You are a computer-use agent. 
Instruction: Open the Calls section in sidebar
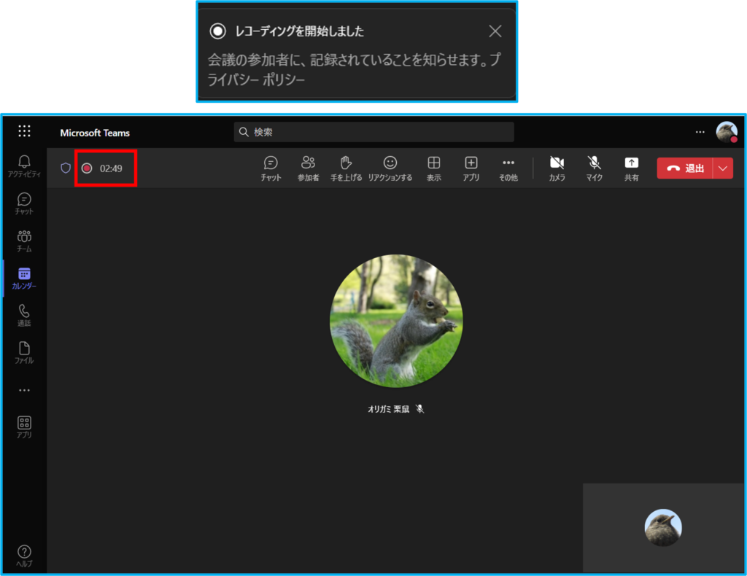(x=24, y=315)
